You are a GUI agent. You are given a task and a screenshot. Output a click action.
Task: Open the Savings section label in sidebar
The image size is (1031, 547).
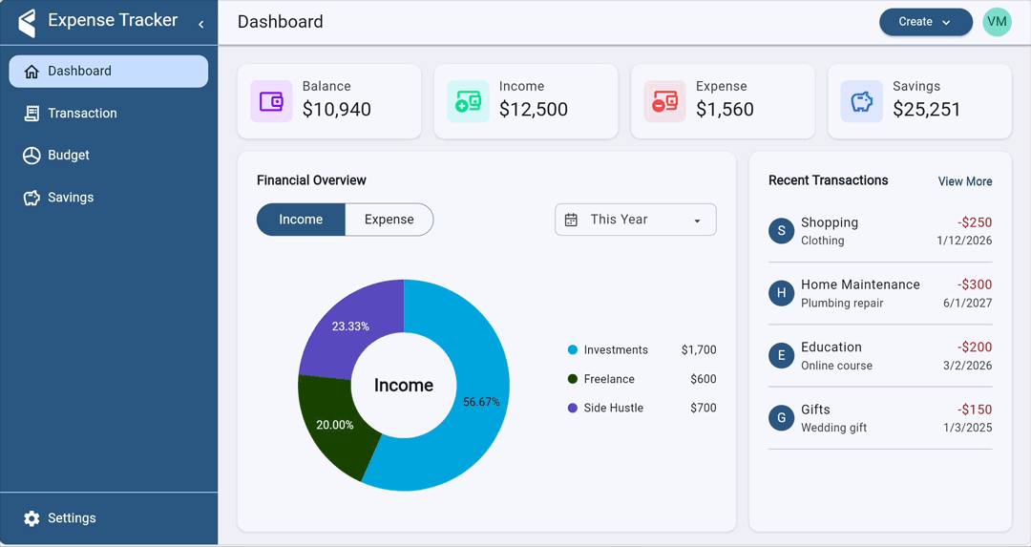[71, 198]
